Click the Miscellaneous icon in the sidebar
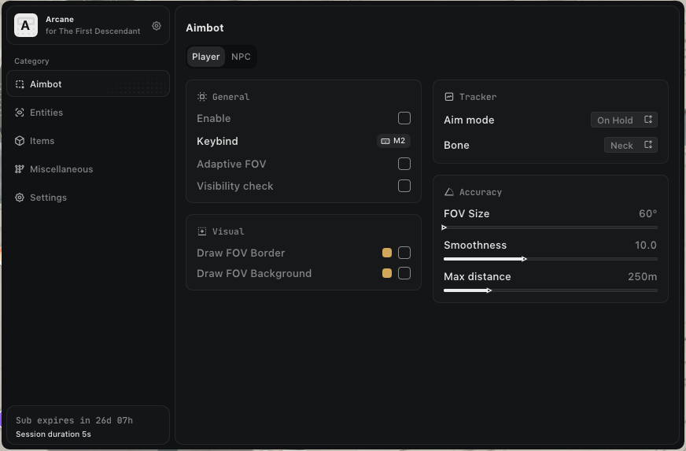Screen dimensions: 686x451 point(20,169)
